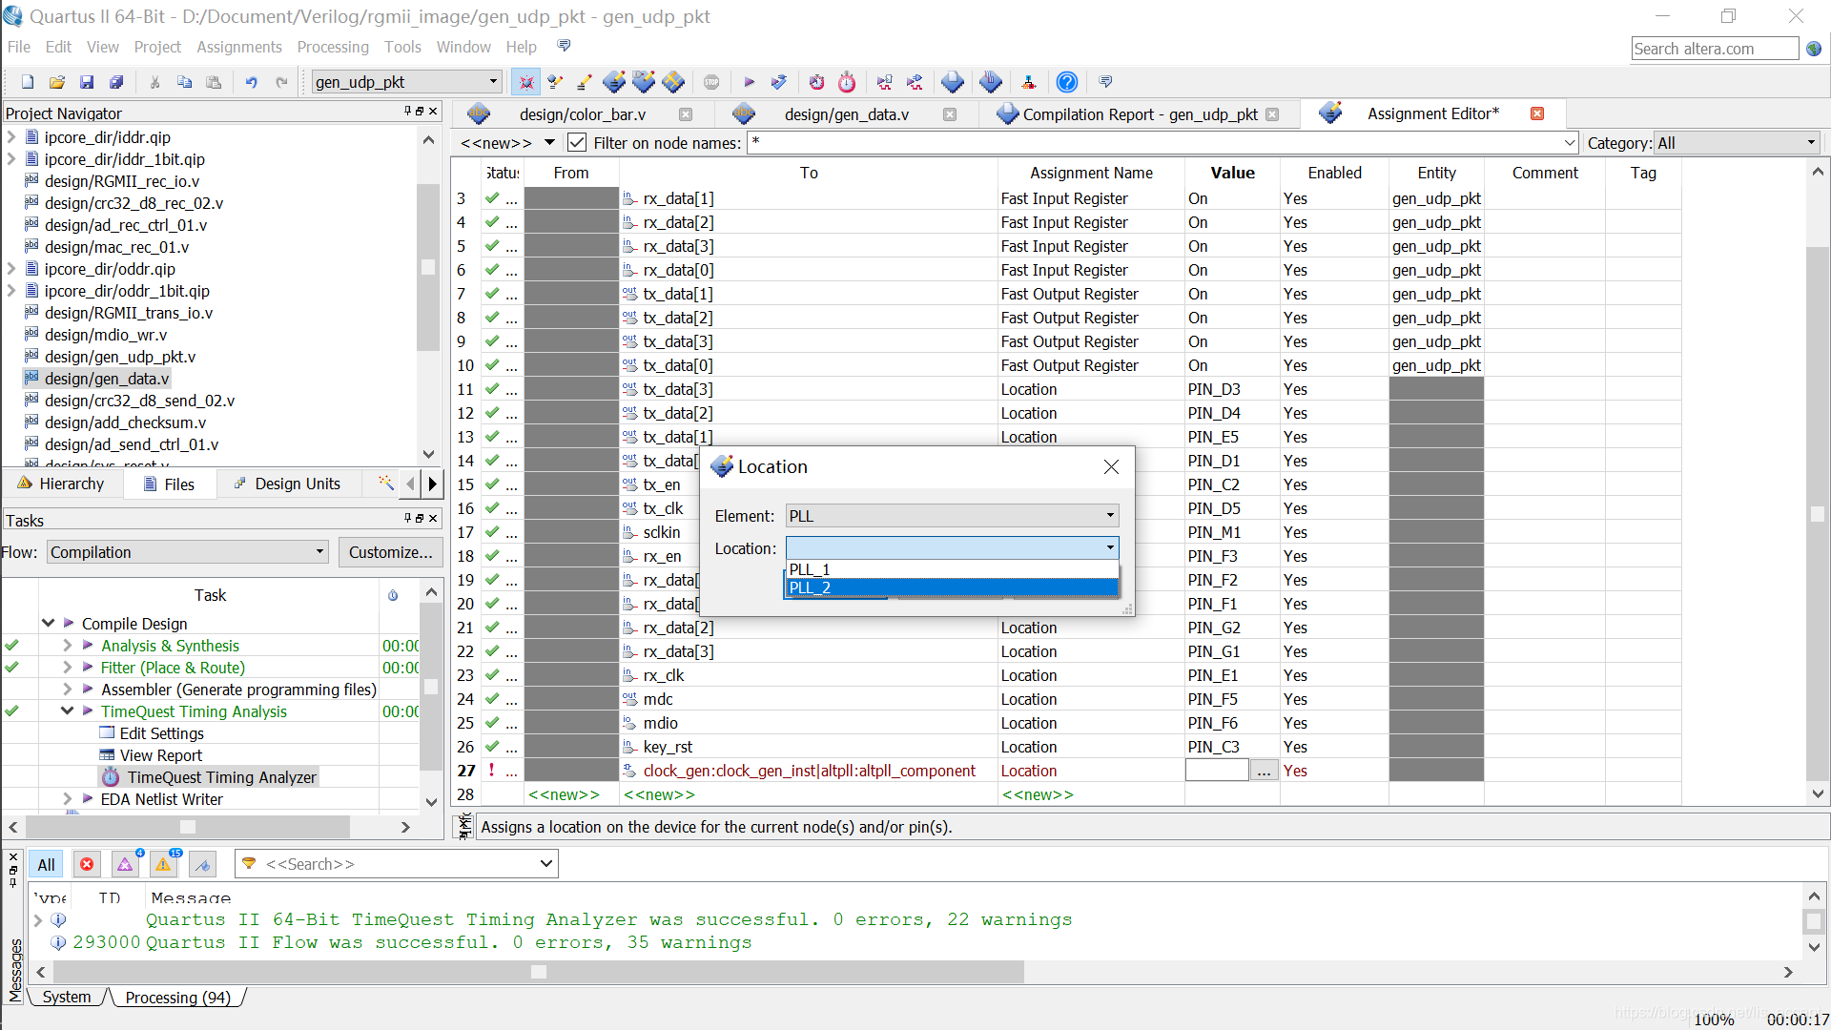Viewport: 1831px width, 1030px height.
Task: Click the Stop Processing toolbar icon
Action: coord(711,82)
